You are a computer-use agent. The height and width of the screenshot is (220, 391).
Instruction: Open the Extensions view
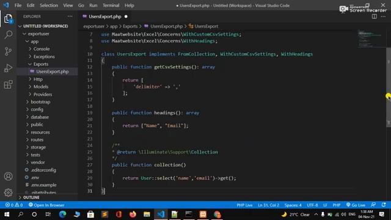point(8,84)
